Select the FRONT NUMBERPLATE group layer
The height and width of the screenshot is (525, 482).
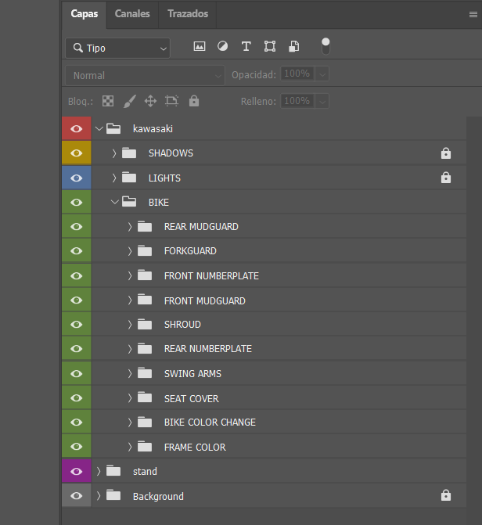click(211, 275)
